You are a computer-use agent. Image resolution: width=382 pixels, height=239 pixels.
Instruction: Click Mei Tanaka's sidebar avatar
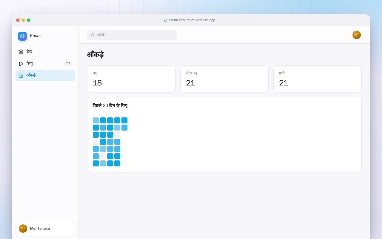coord(23,229)
